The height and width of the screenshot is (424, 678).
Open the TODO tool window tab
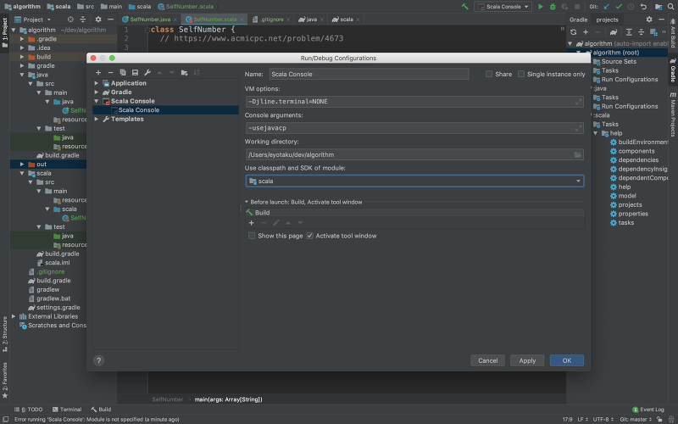29,410
